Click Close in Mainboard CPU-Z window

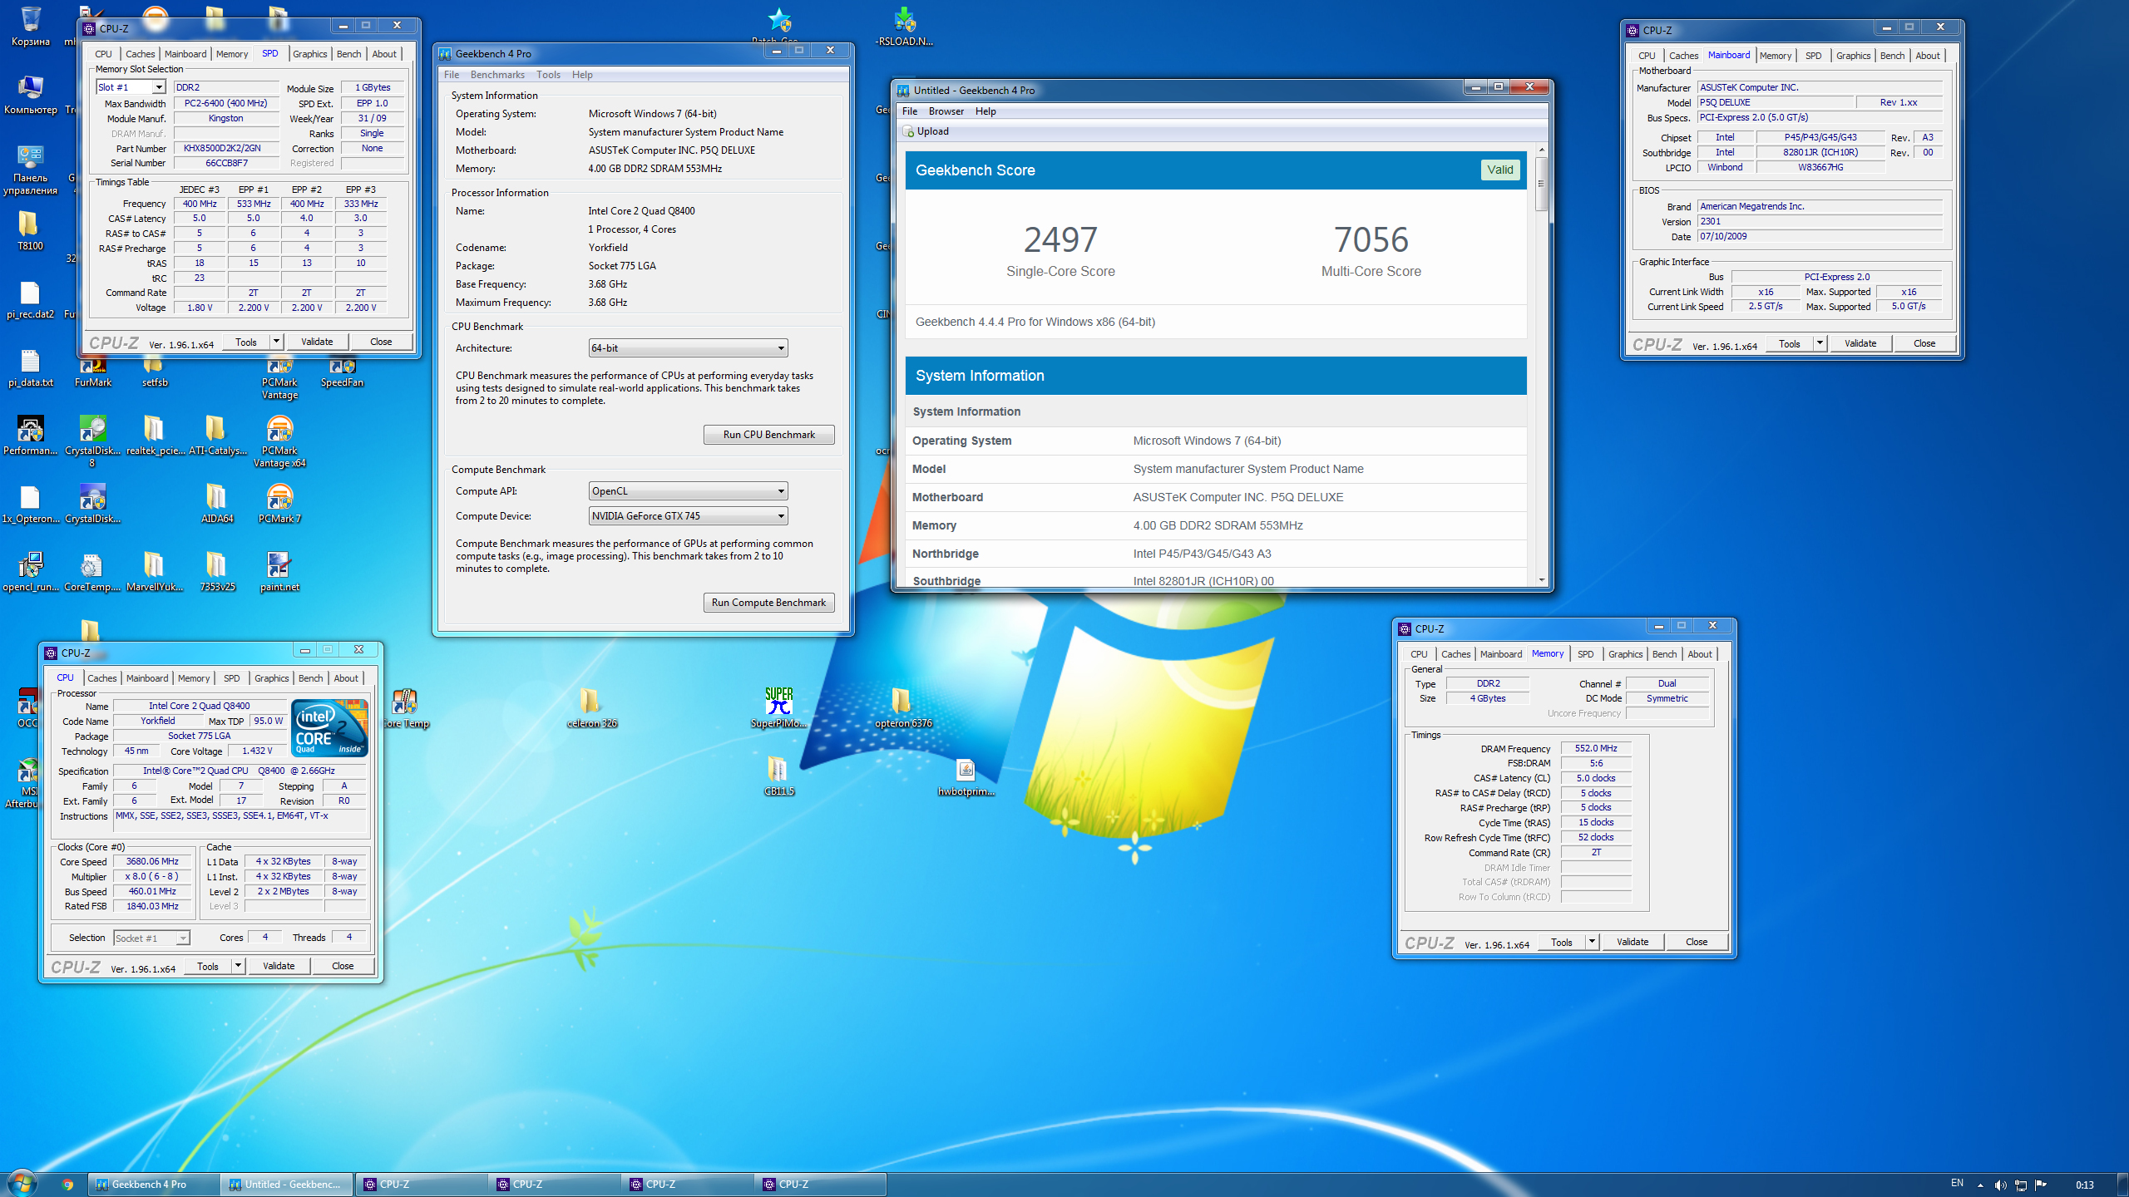point(1924,343)
